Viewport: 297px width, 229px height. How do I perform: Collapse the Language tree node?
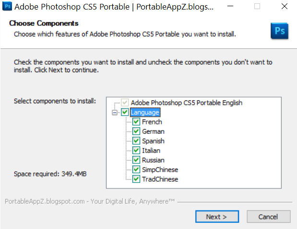pyautogui.click(x=114, y=112)
